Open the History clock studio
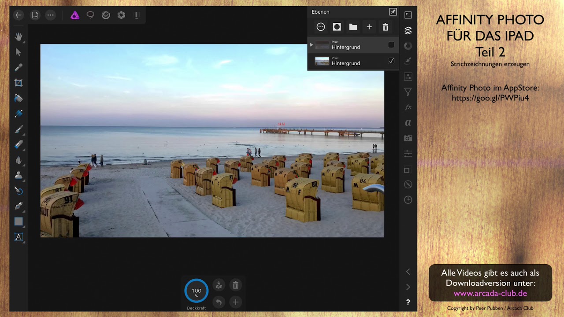Screen dimensions: 564x317 click(408, 200)
